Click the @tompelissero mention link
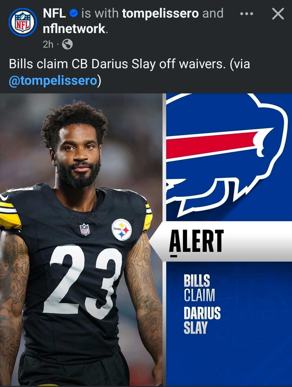 click(x=53, y=80)
